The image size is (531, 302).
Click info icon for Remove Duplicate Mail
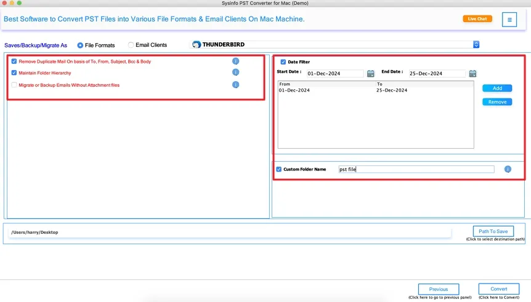click(x=235, y=62)
